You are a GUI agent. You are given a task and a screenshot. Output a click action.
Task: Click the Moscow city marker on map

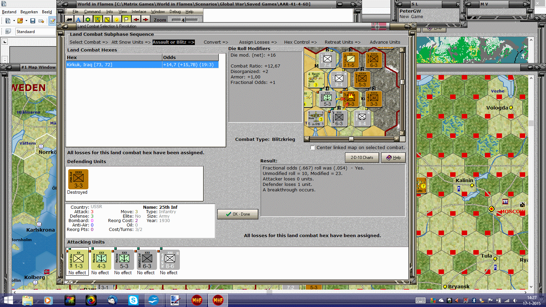491,209
